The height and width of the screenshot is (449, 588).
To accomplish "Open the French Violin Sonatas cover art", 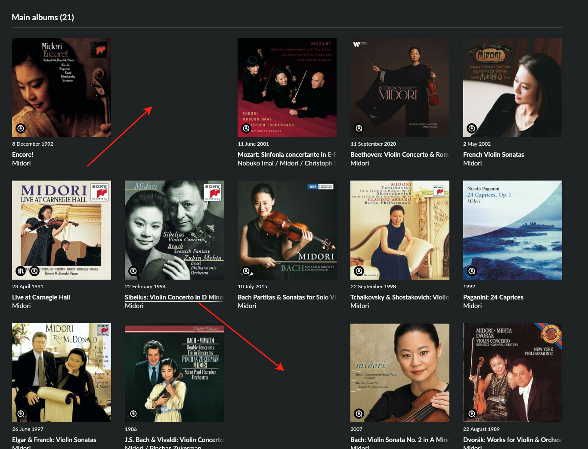I will (513, 87).
